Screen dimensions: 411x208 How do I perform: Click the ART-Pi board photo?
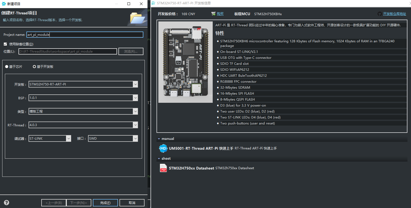[x=186, y=62]
